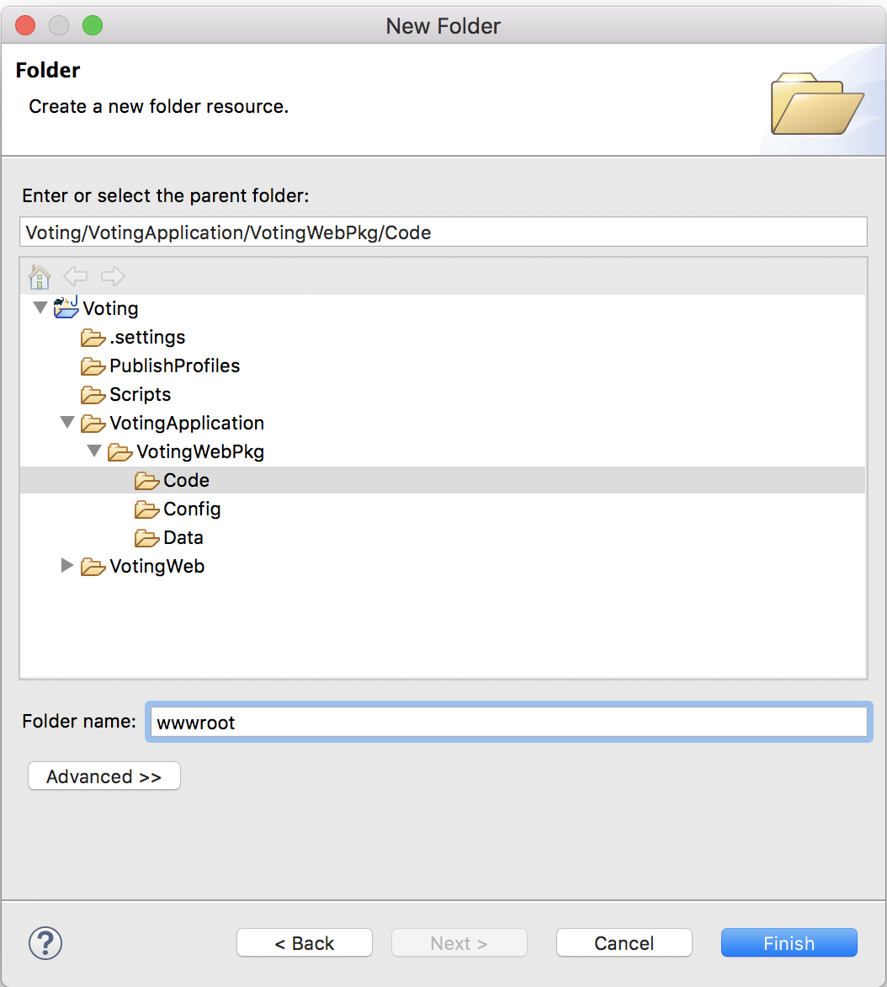The width and height of the screenshot is (887, 987).
Task: Click the Voting project icon
Action: [x=66, y=307]
